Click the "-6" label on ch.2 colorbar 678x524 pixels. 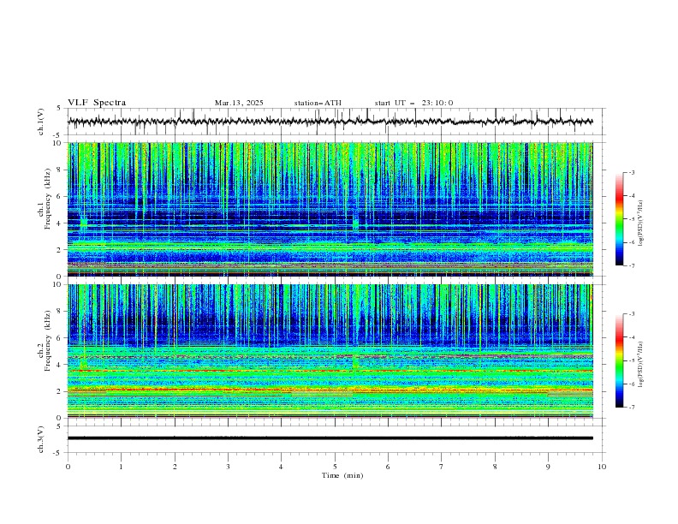coord(631,384)
